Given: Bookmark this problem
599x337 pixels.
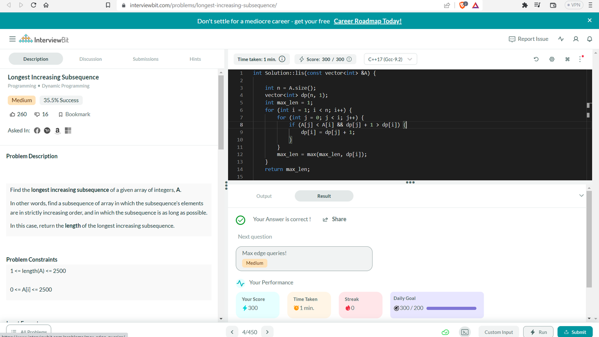Looking at the screenshot, I should coord(74,114).
